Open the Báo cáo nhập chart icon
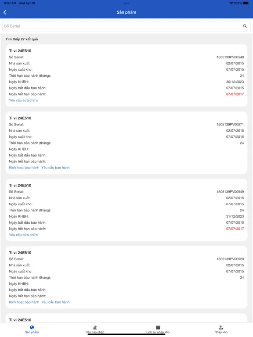This screenshot has width=253, height=337. pyautogui.click(x=95, y=327)
